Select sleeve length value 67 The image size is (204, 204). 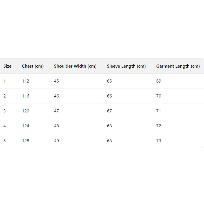coord(109,111)
